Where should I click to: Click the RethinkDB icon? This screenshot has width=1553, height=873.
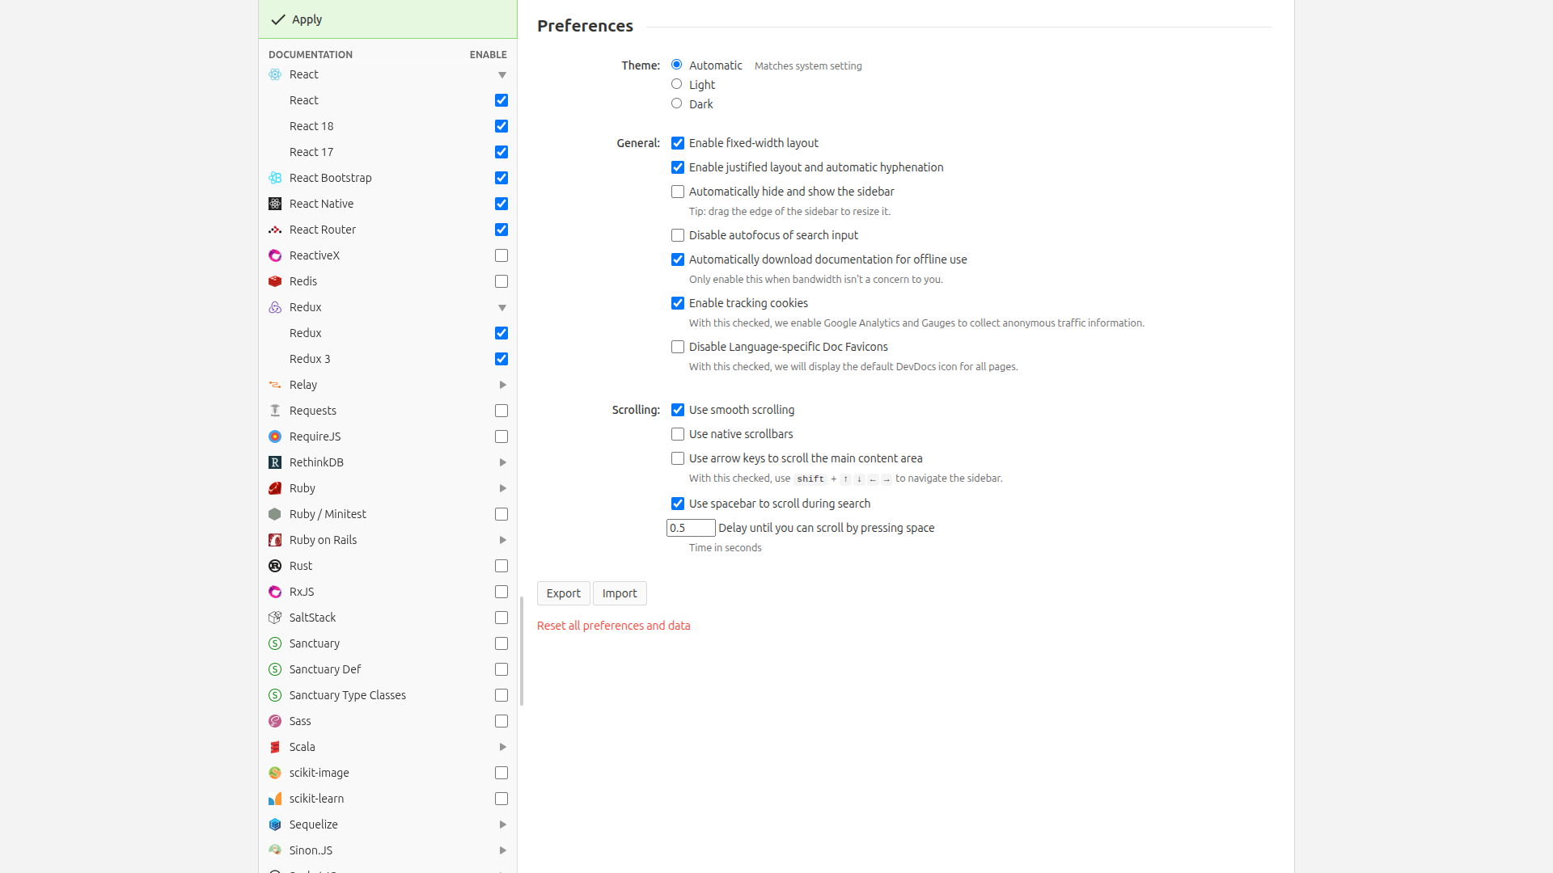coord(275,462)
